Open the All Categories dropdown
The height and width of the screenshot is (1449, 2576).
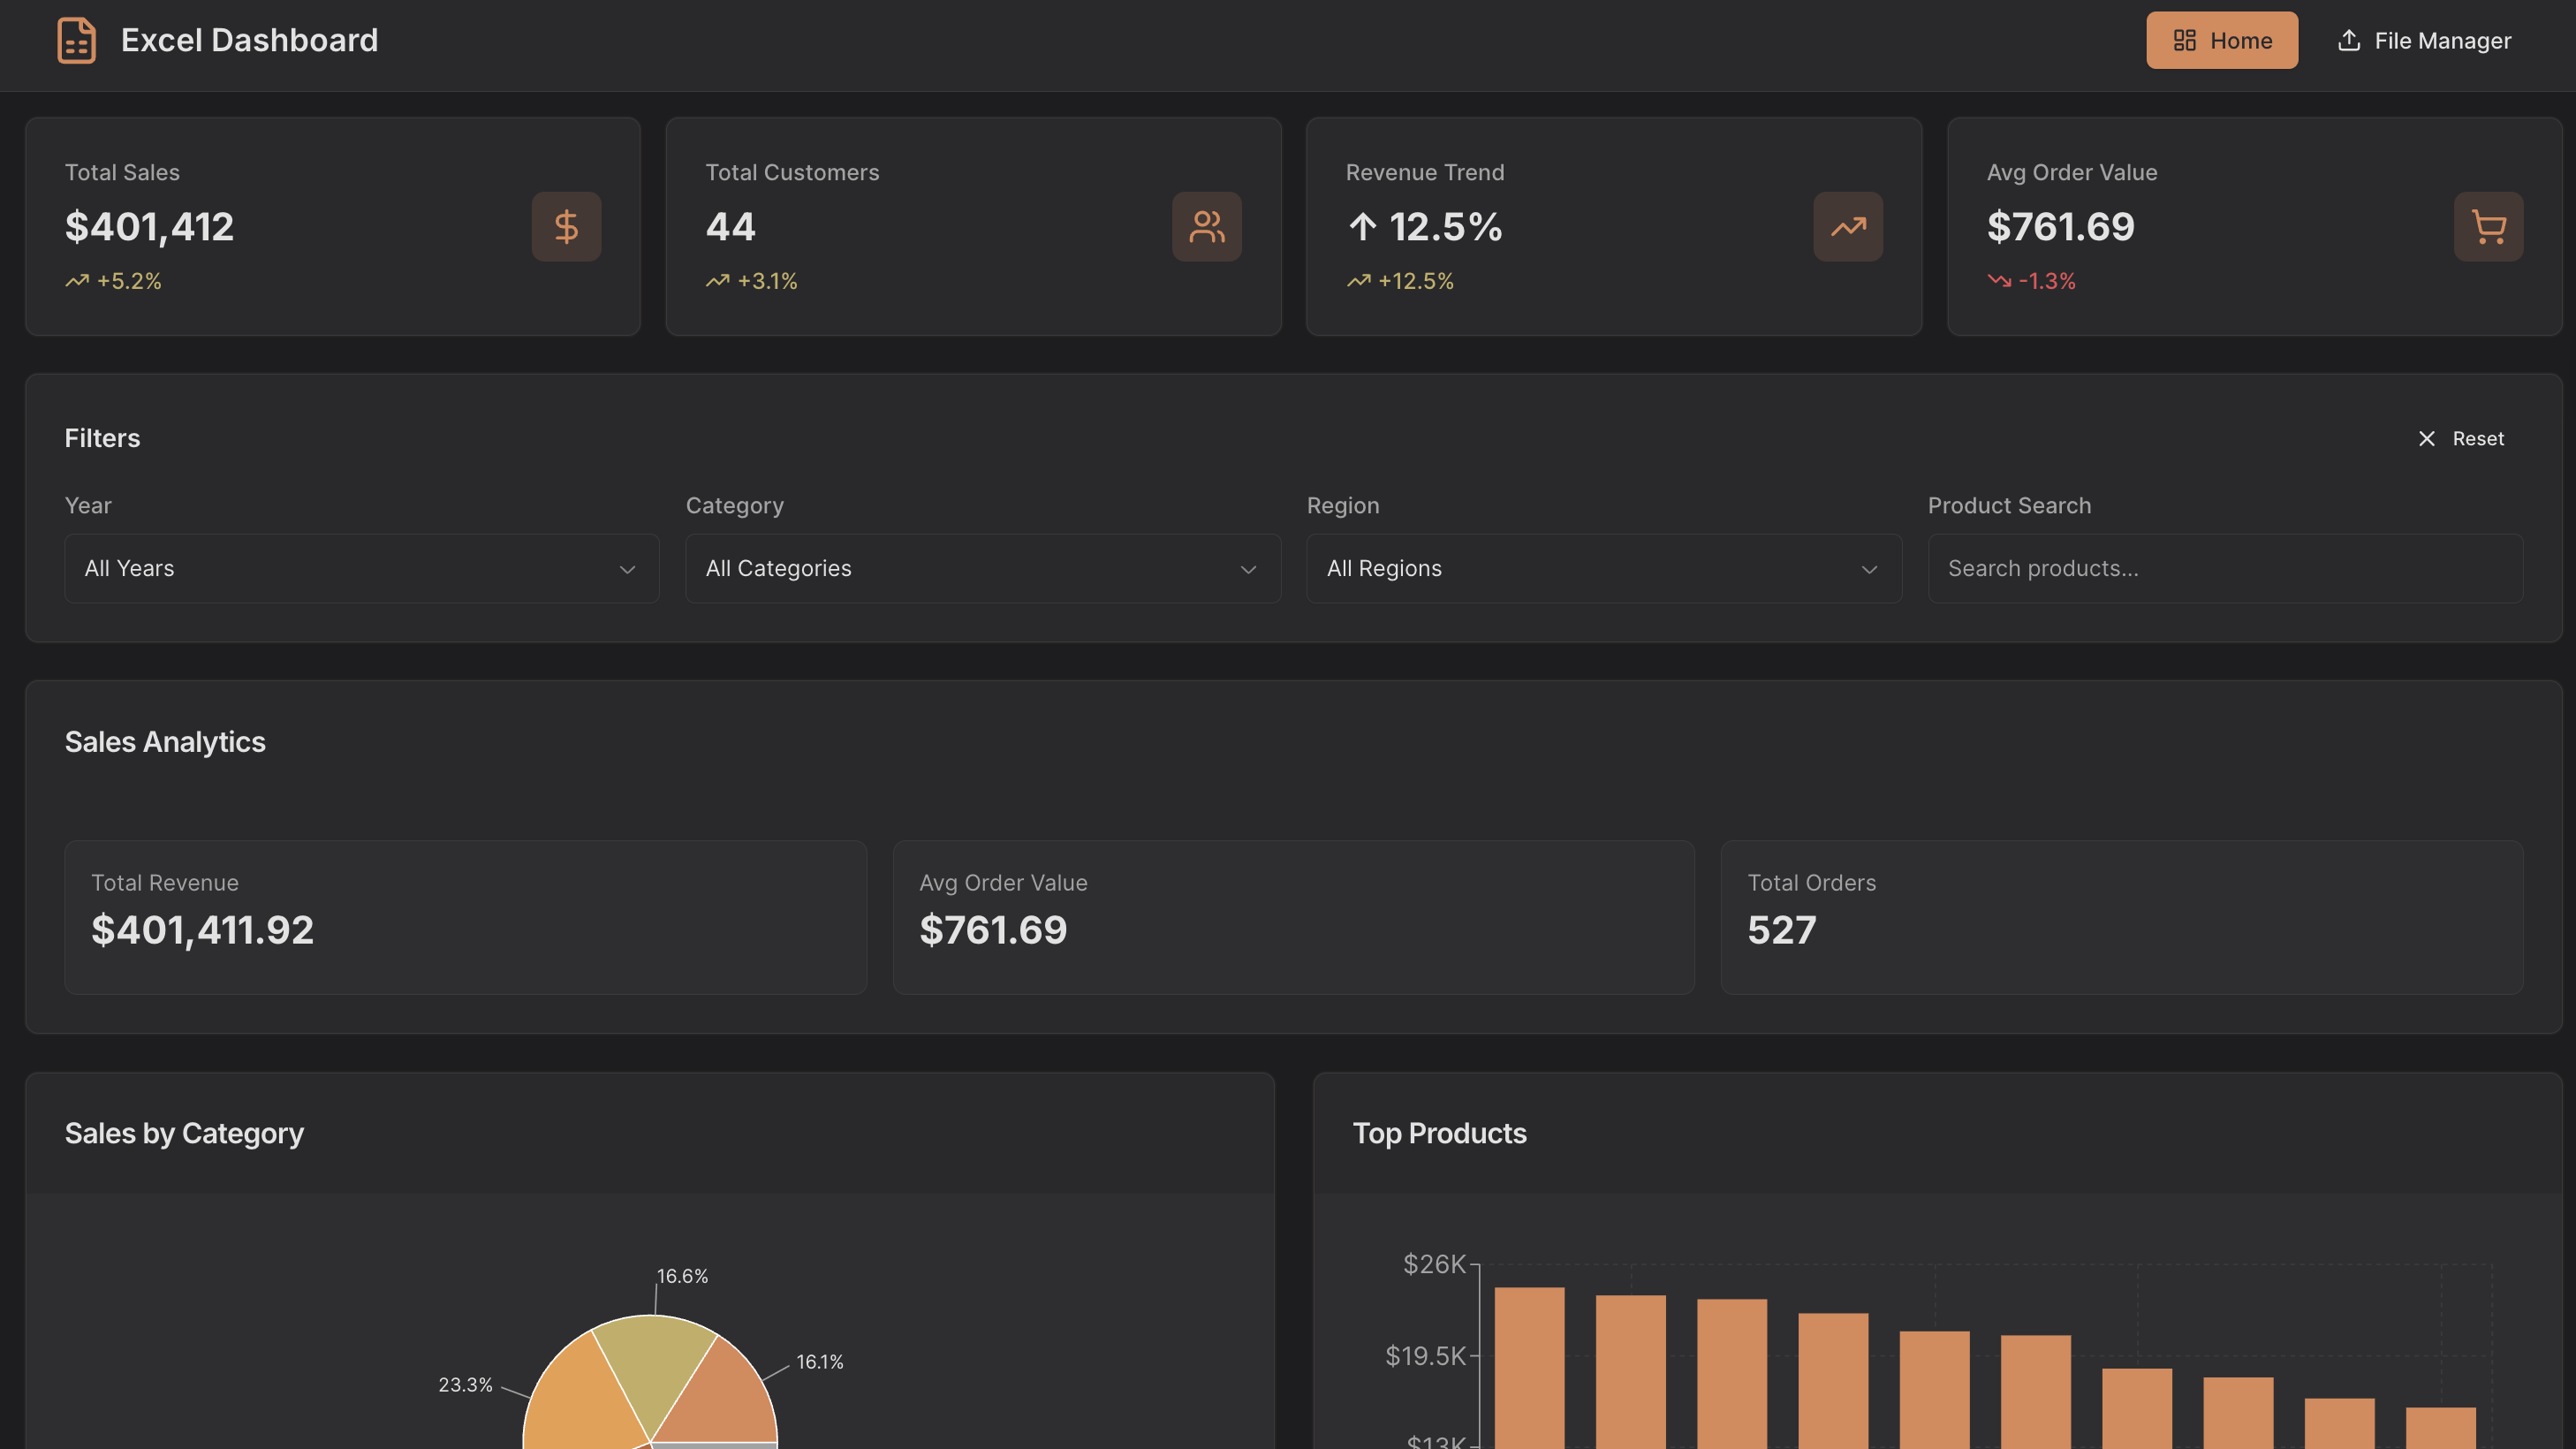pyautogui.click(x=983, y=568)
